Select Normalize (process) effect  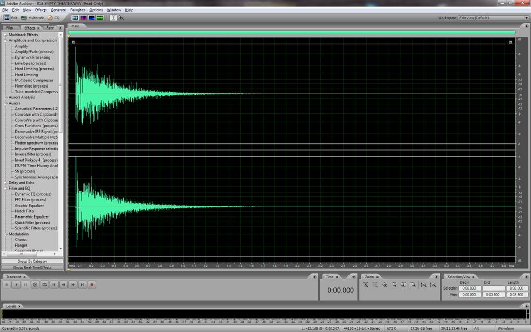(x=31, y=86)
